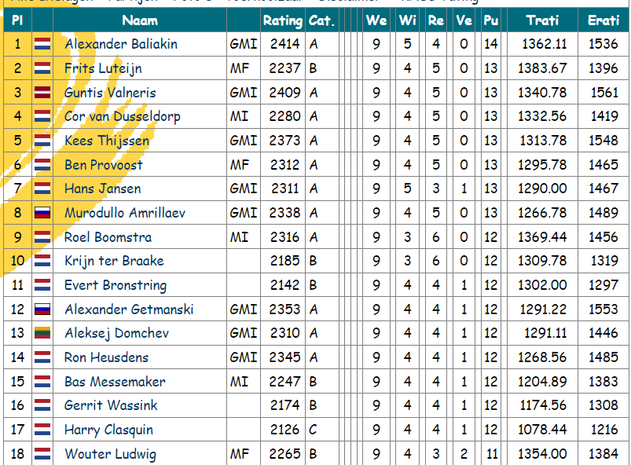The image size is (631, 465).
Task: Open player Frits Luteijn's profile
Action: point(103,68)
